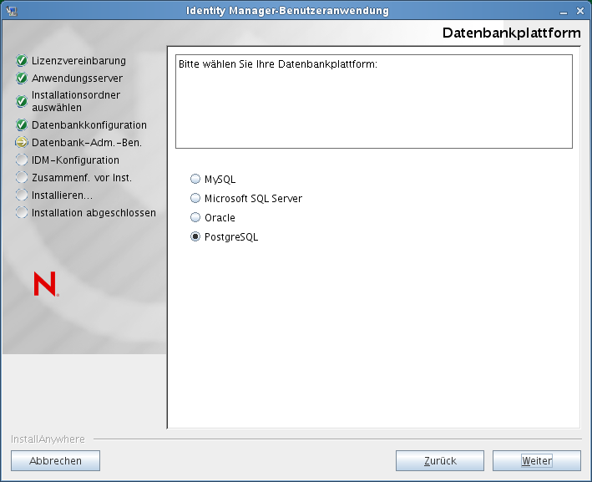Click the Datenbank-Adm.-Ben. step label
This screenshot has width=592, height=482.
pyautogui.click(x=87, y=143)
